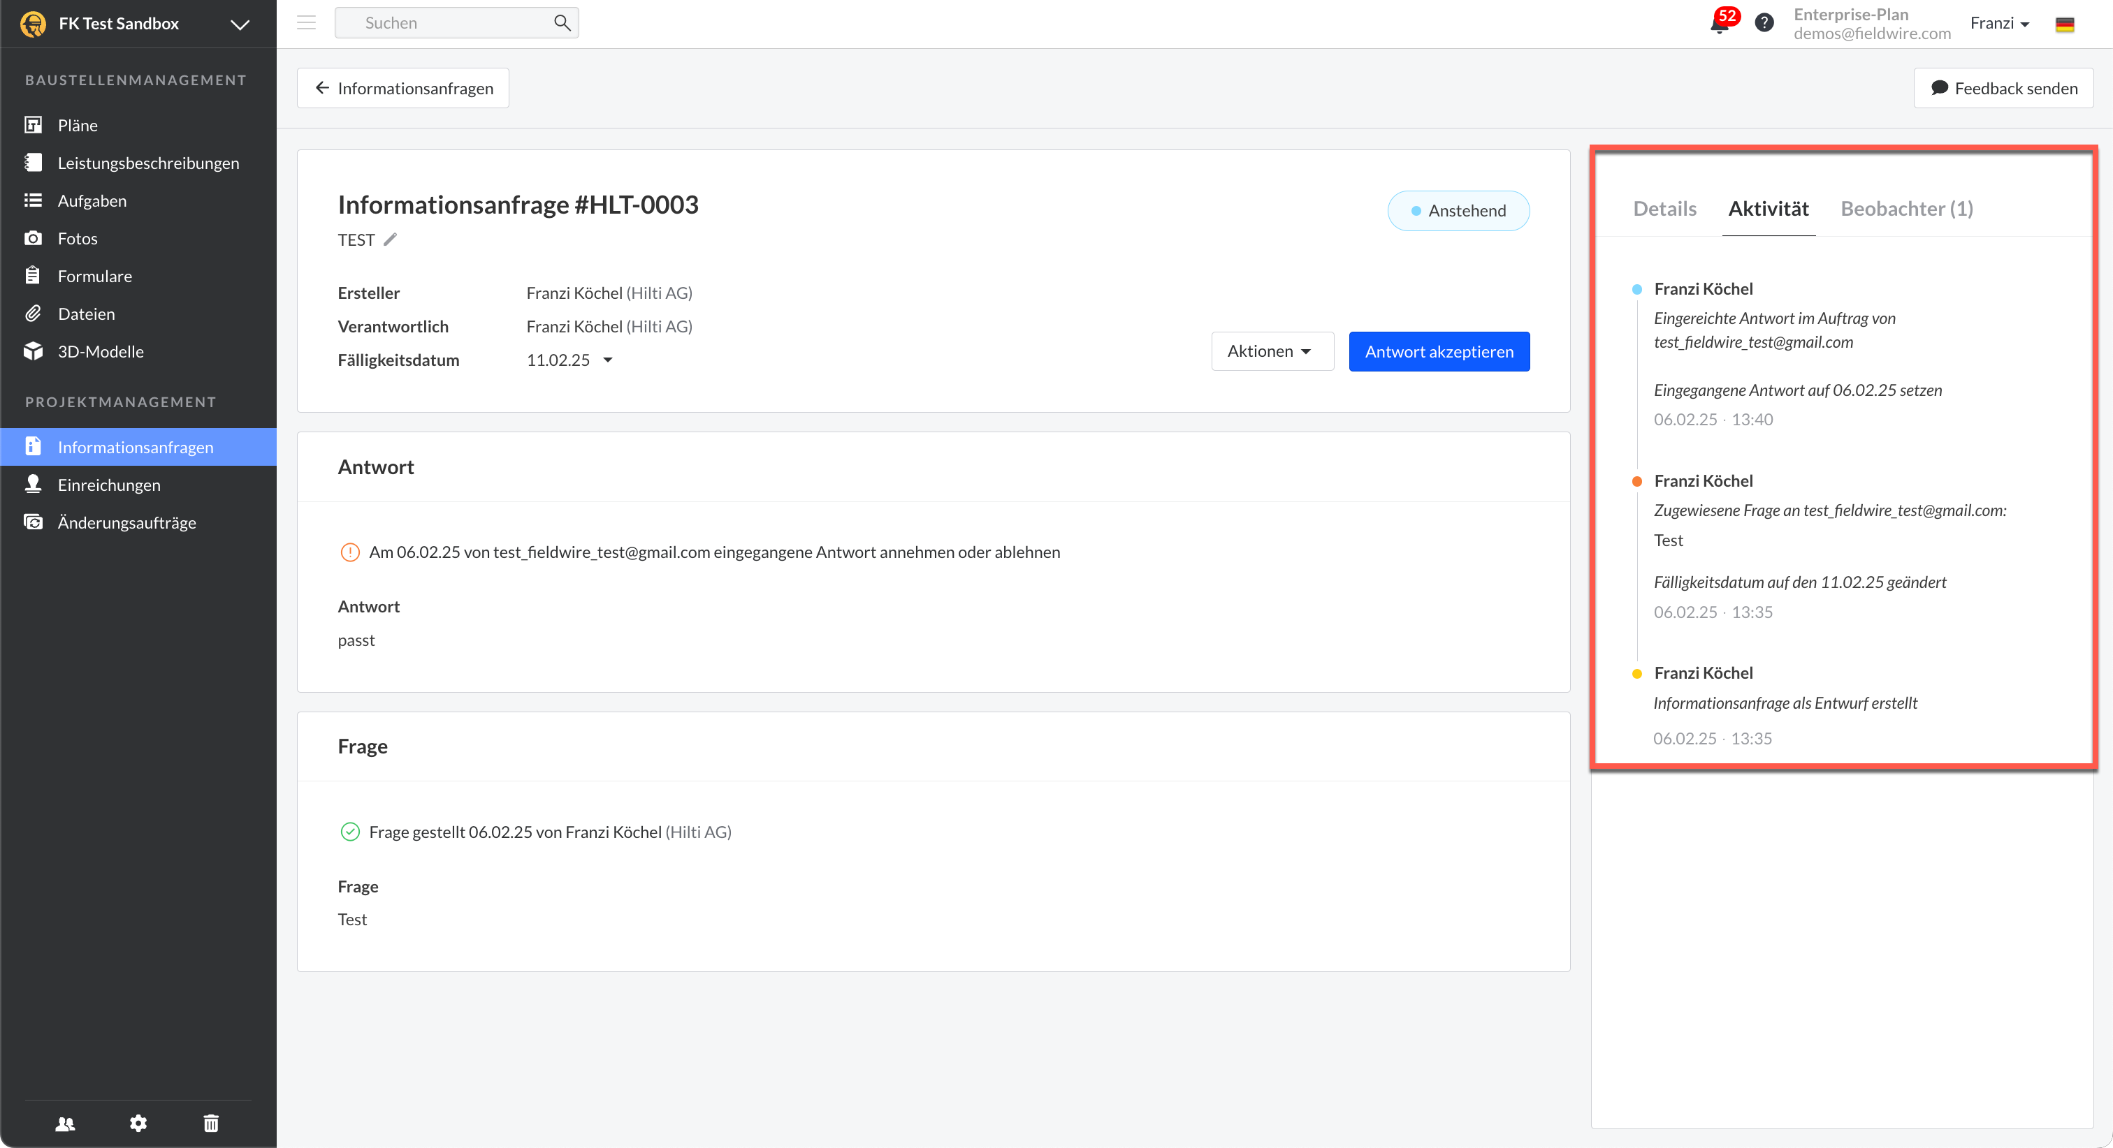Switch to the Details tab

tap(1664, 208)
